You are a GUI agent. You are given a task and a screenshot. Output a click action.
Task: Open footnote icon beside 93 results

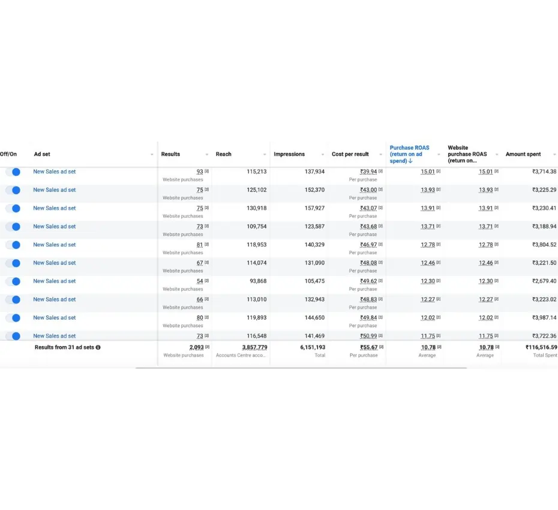click(207, 171)
